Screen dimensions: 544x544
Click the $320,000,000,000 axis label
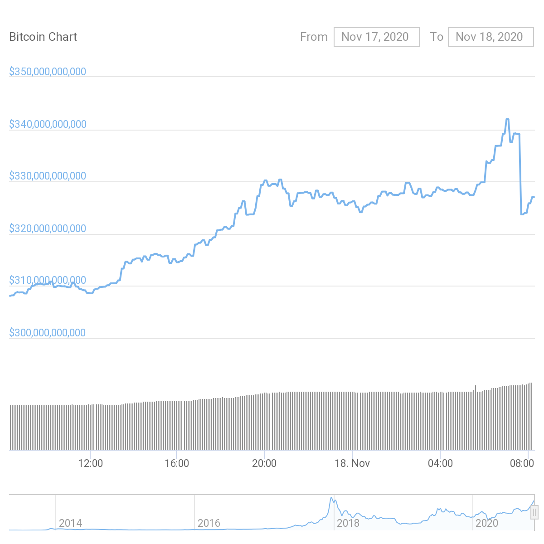point(48,228)
